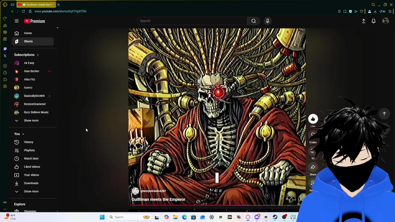Expand the You section's Show more
This screenshot has width=395, height=222.
point(33,191)
